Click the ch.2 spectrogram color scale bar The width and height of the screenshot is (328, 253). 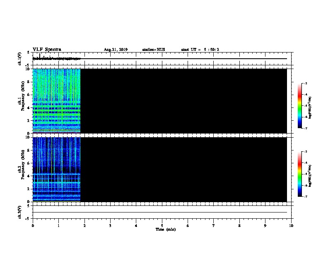coord(300,174)
